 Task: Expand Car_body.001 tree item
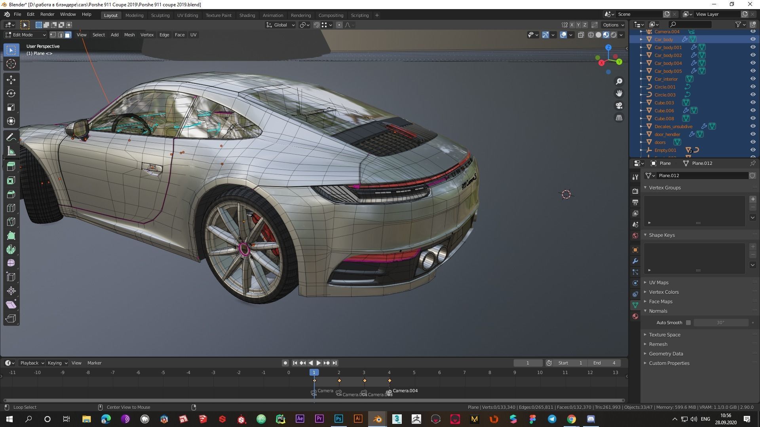click(x=641, y=47)
